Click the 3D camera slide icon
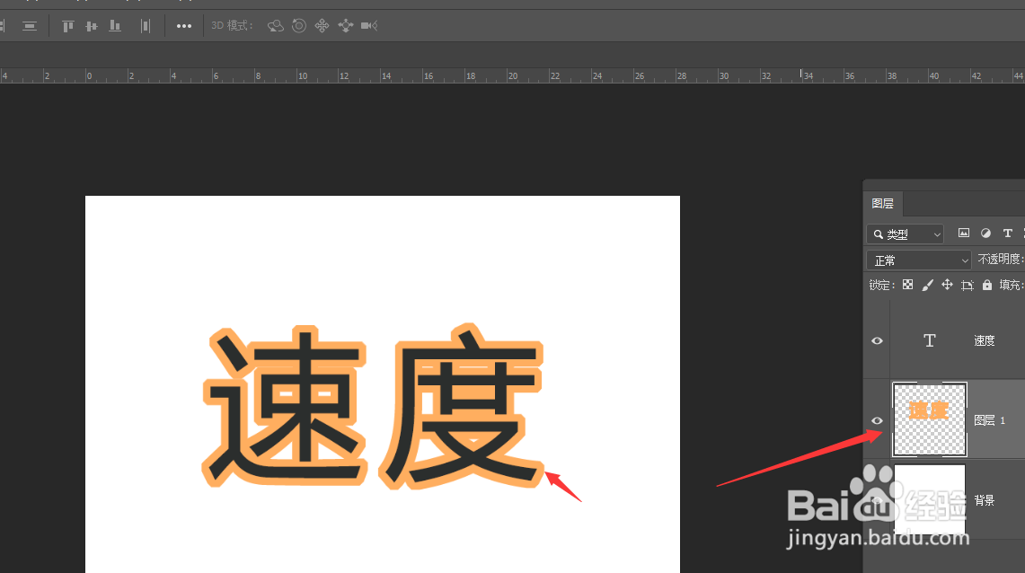The width and height of the screenshot is (1025, 573). coord(346,25)
